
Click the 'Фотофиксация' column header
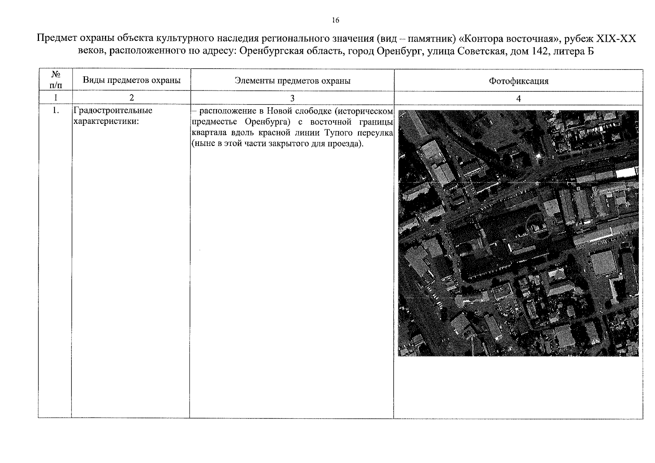[x=518, y=81]
